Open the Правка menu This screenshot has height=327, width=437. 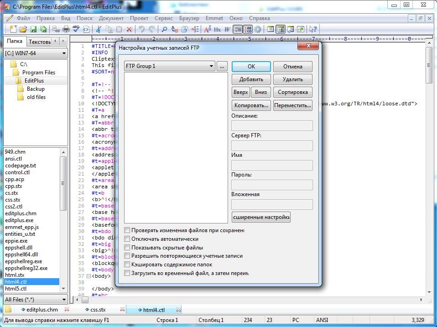(x=46, y=18)
